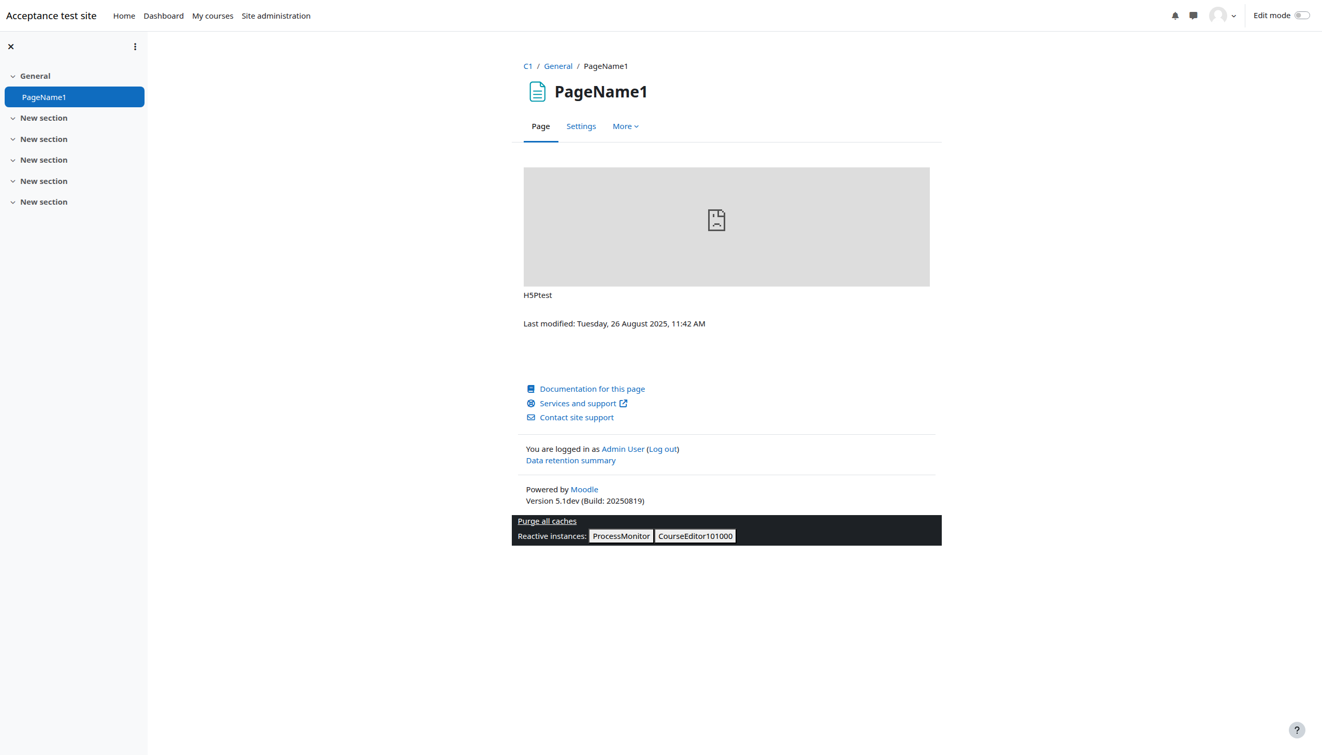Switch to the Settings tab
The image size is (1322, 755).
pos(580,126)
